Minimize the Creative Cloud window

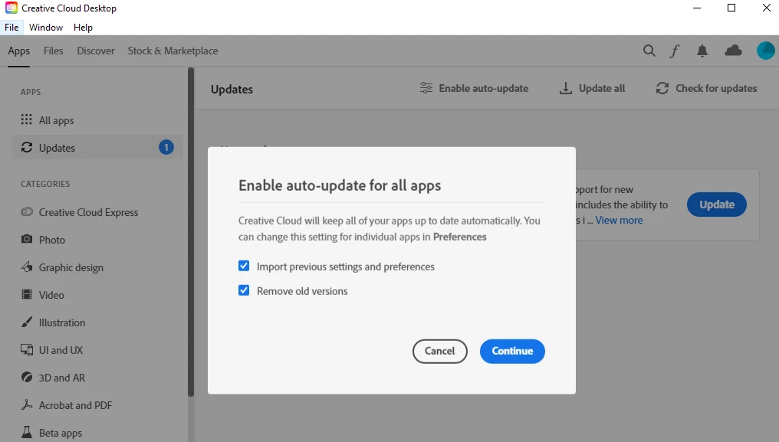(696, 8)
